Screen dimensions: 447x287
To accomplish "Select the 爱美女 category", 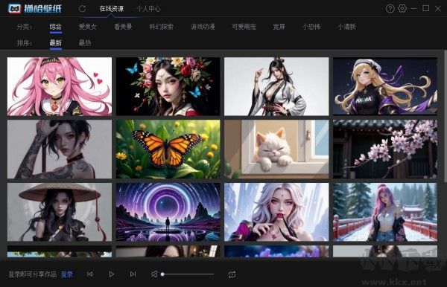I will point(88,27).
